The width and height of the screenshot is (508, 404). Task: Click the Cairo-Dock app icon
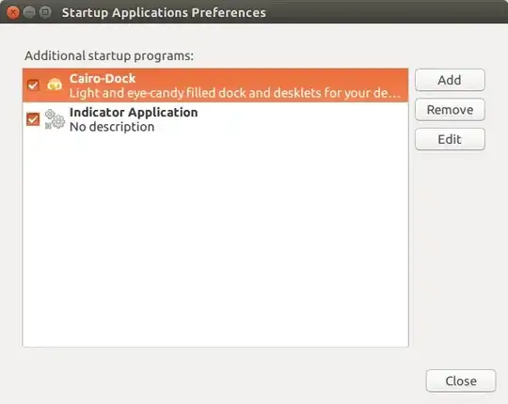point(55,85)
